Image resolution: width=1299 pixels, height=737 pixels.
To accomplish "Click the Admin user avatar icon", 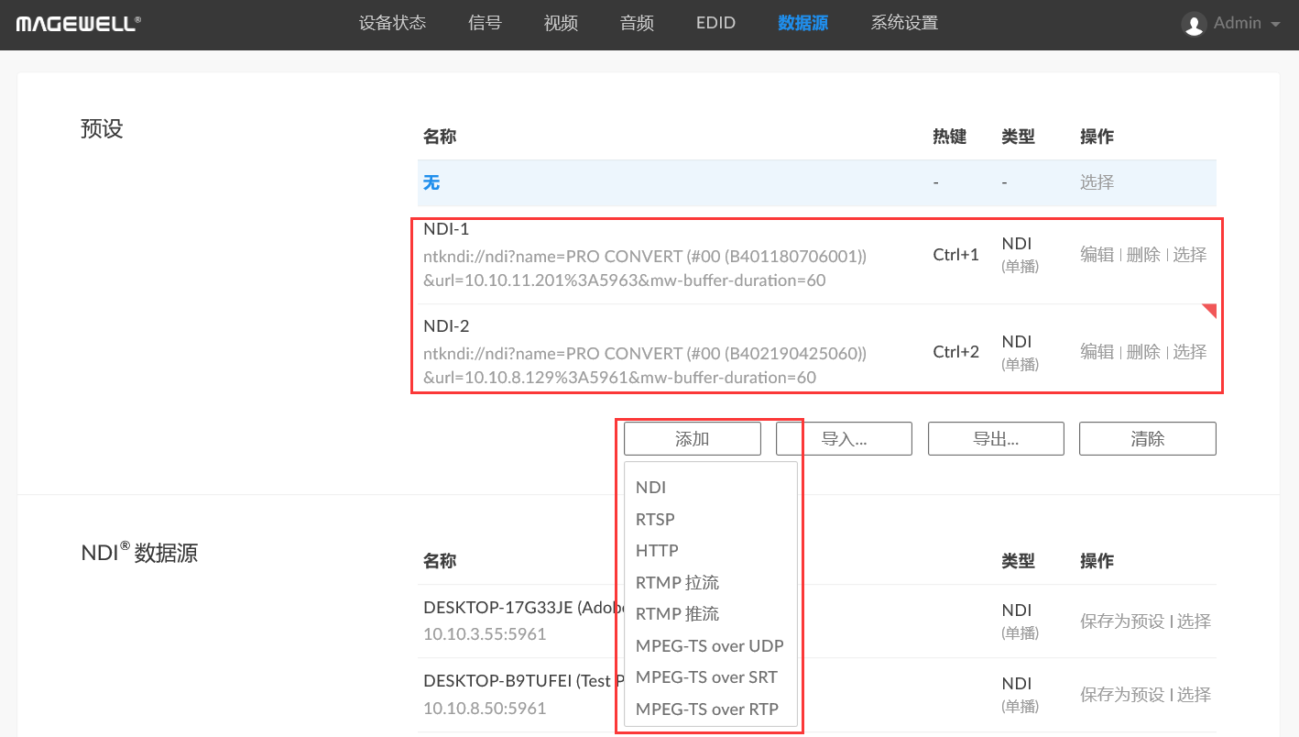I will point(1194,25).
